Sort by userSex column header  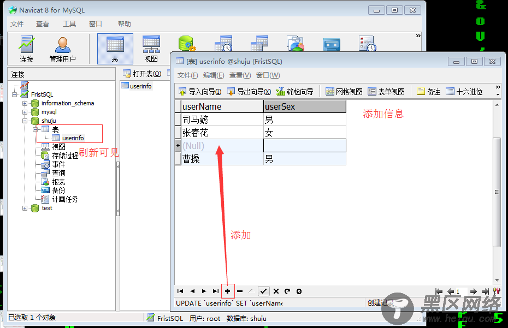point(305,106)
